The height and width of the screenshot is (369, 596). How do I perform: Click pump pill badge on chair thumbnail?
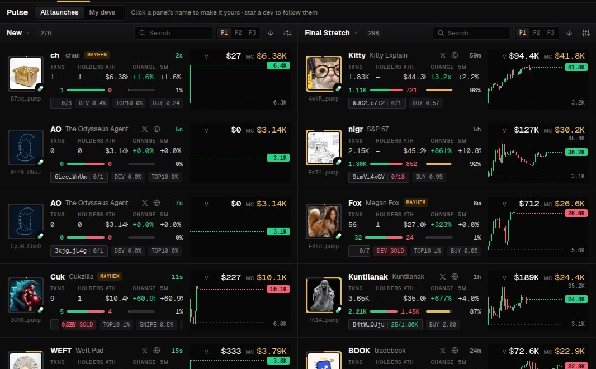coord(40,88)
